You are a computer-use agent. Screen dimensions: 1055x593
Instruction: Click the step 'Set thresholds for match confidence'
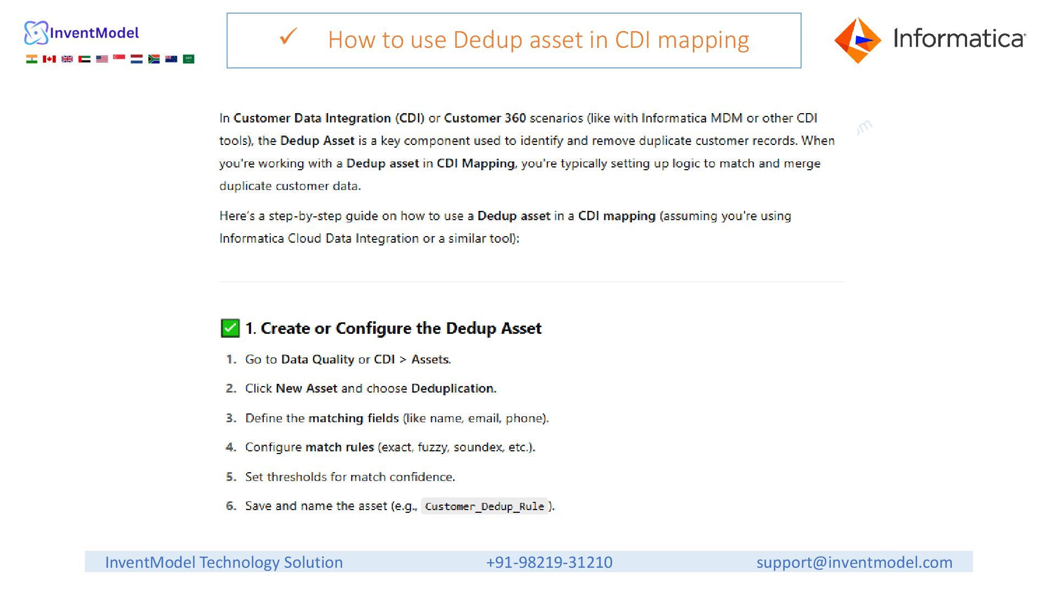350,477
